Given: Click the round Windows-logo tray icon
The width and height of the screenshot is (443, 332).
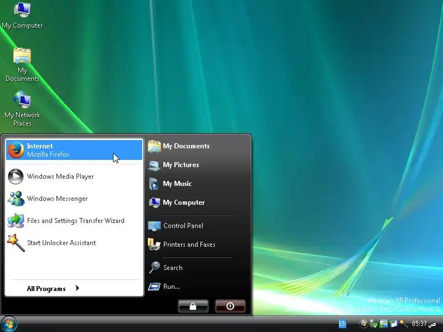Looking at the screenshot, I should click(x=364, y=324).
